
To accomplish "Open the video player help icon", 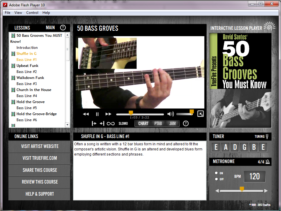I will coord(186,123).
